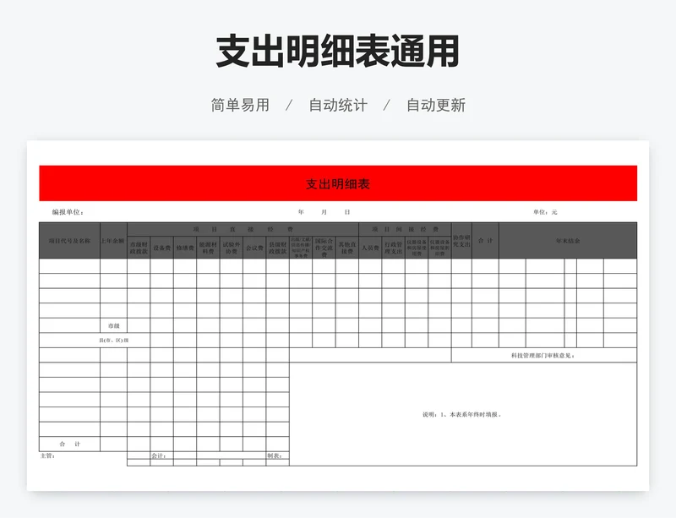Image resolution: width=676 pixels, height=518 pixels.
Task: Select the 其他直接费 column header
Action: tap(347, 248)
